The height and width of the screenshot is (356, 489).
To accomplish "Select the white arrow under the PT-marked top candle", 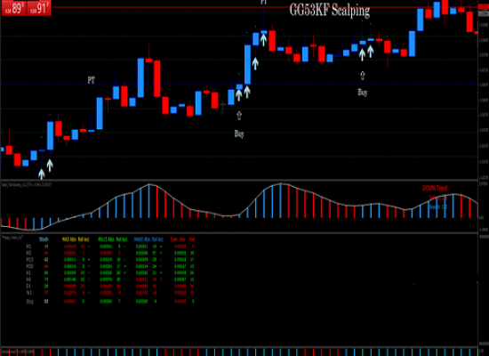I will (x=263, y=40).
